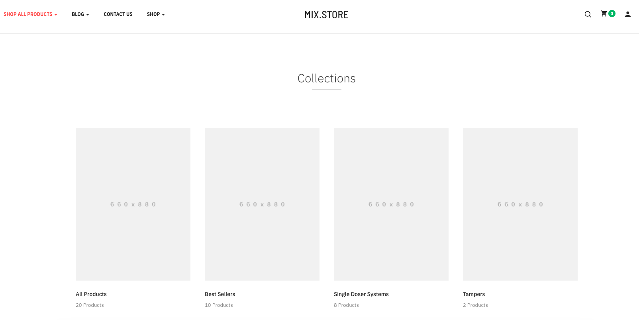Click the Best Sellers collection title
639x320 pixels.
[220, 294]
